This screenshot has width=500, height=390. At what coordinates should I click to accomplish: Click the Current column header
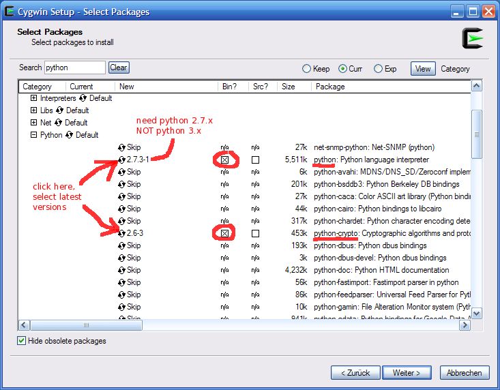coord(90,87)
